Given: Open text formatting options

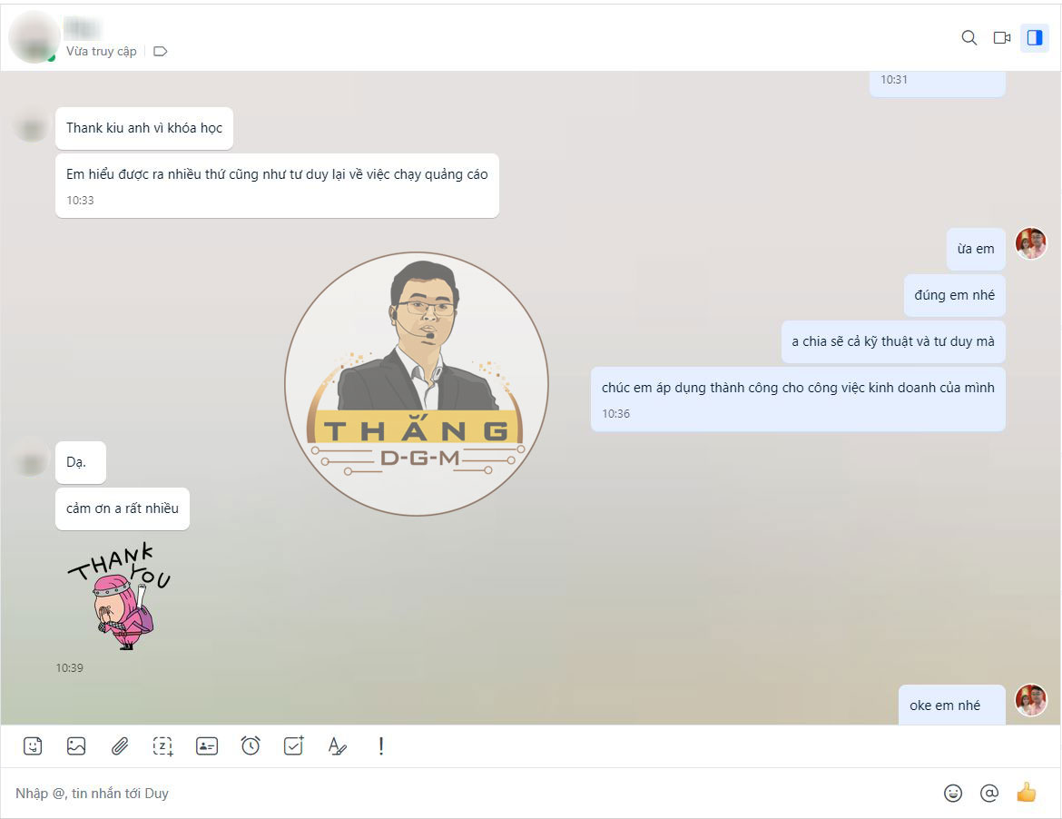Looking at the screenshot, I should pos(338,745).
